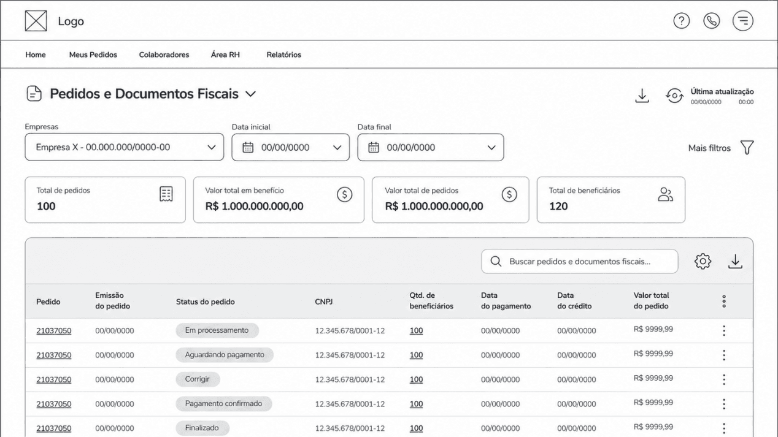Open the top-right hamburger menu icon

coord(743,21)
